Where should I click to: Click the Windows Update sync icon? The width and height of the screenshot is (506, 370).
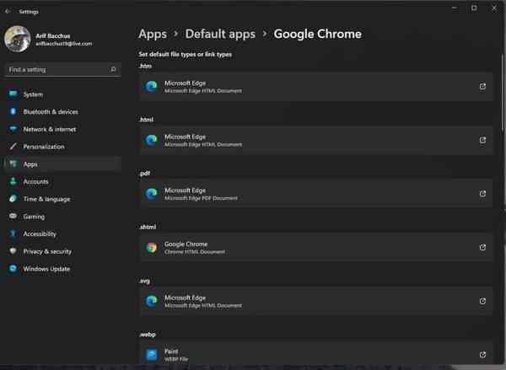(13, 268)
